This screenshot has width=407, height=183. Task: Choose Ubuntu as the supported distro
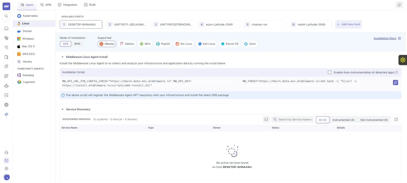click(107, 44)
